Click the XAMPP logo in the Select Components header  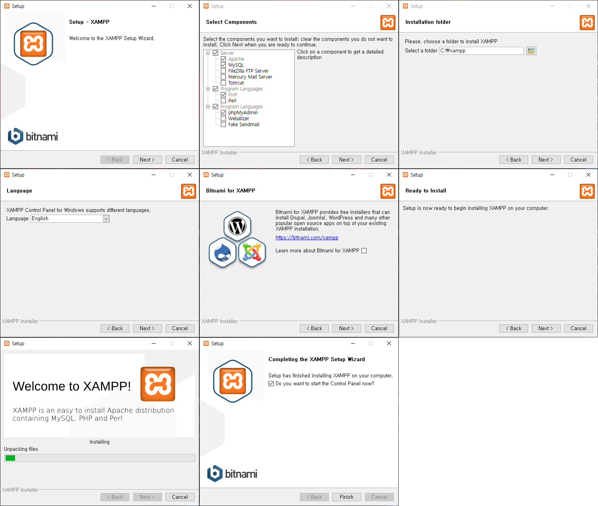click(x=388, y=23)
